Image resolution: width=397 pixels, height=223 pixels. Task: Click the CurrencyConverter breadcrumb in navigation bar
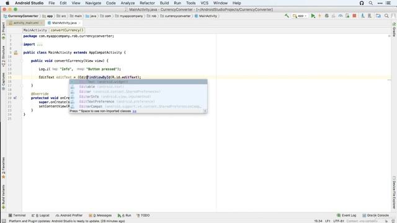[x=20, y=16]
